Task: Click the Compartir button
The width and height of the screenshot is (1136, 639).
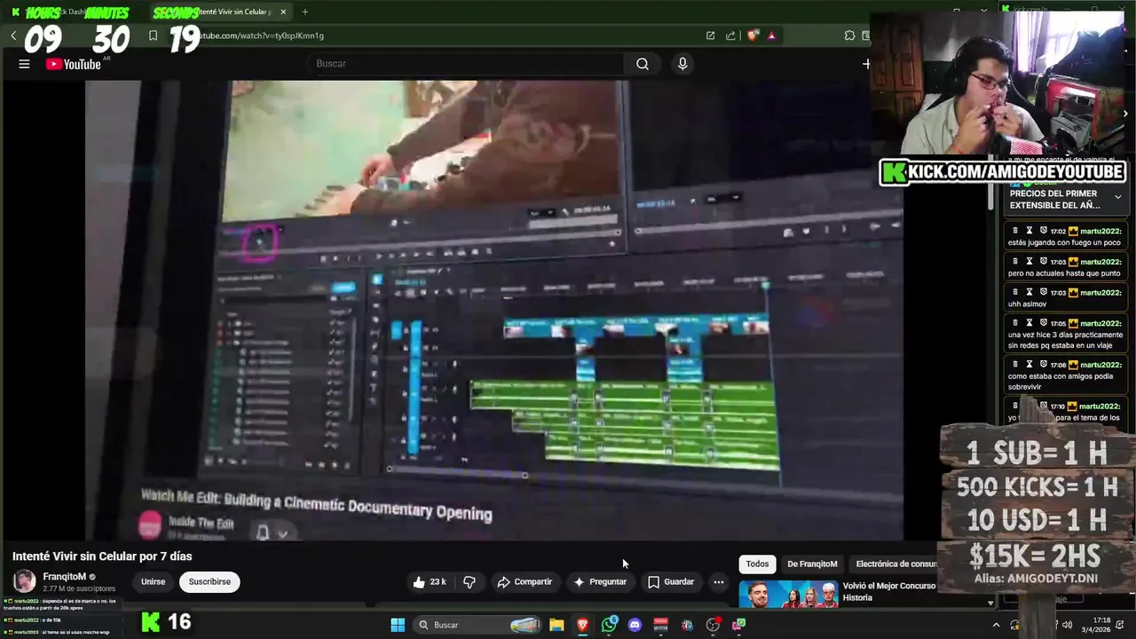Action: pos(525,582)
